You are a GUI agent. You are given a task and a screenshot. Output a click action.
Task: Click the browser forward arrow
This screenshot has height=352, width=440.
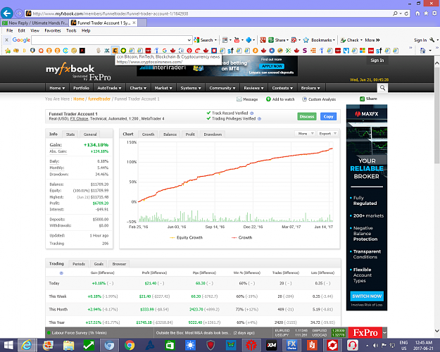point(19,13)
